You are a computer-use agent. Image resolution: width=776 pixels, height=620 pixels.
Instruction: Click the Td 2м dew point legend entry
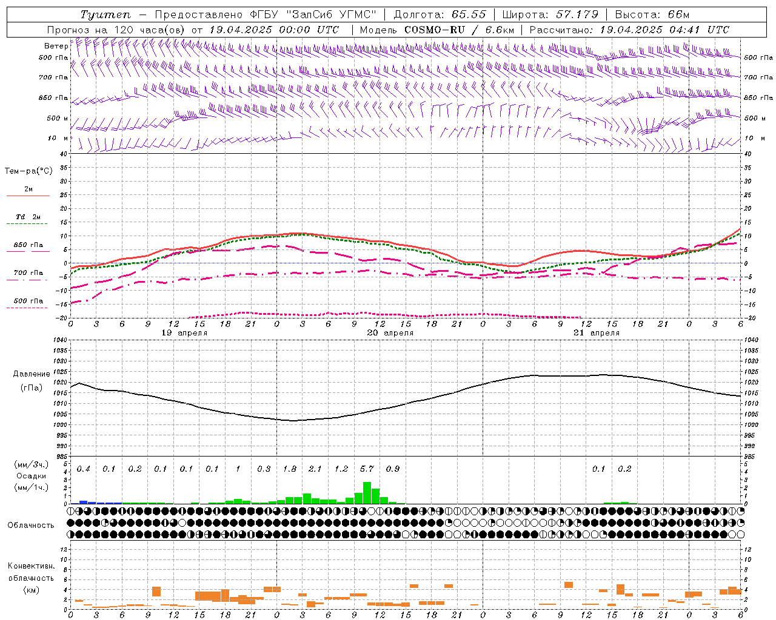tap(28, 217)
